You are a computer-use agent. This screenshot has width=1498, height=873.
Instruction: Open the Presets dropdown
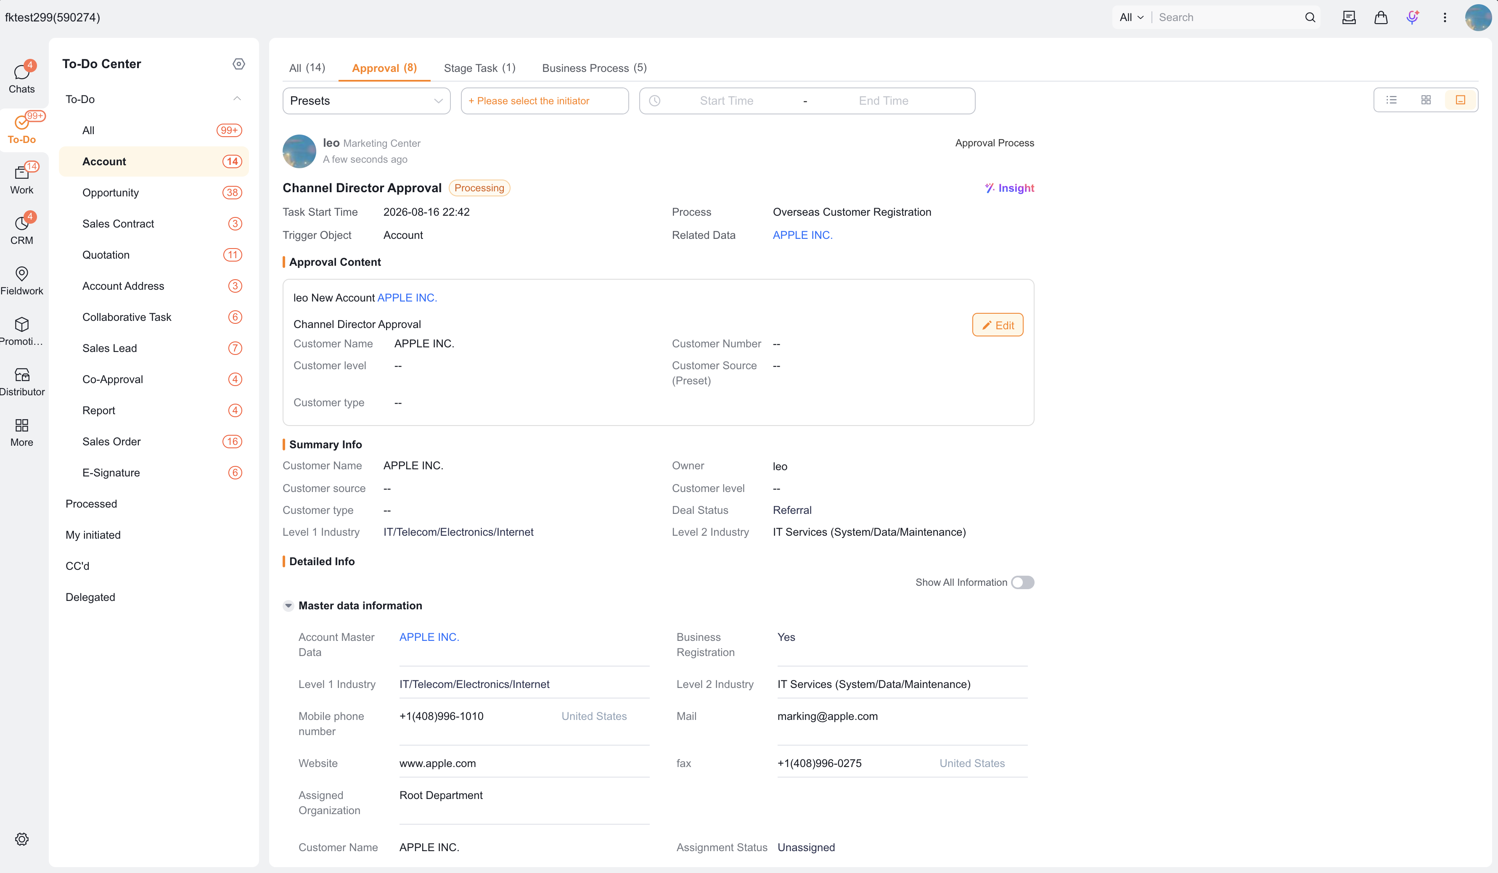pos(366,101)
